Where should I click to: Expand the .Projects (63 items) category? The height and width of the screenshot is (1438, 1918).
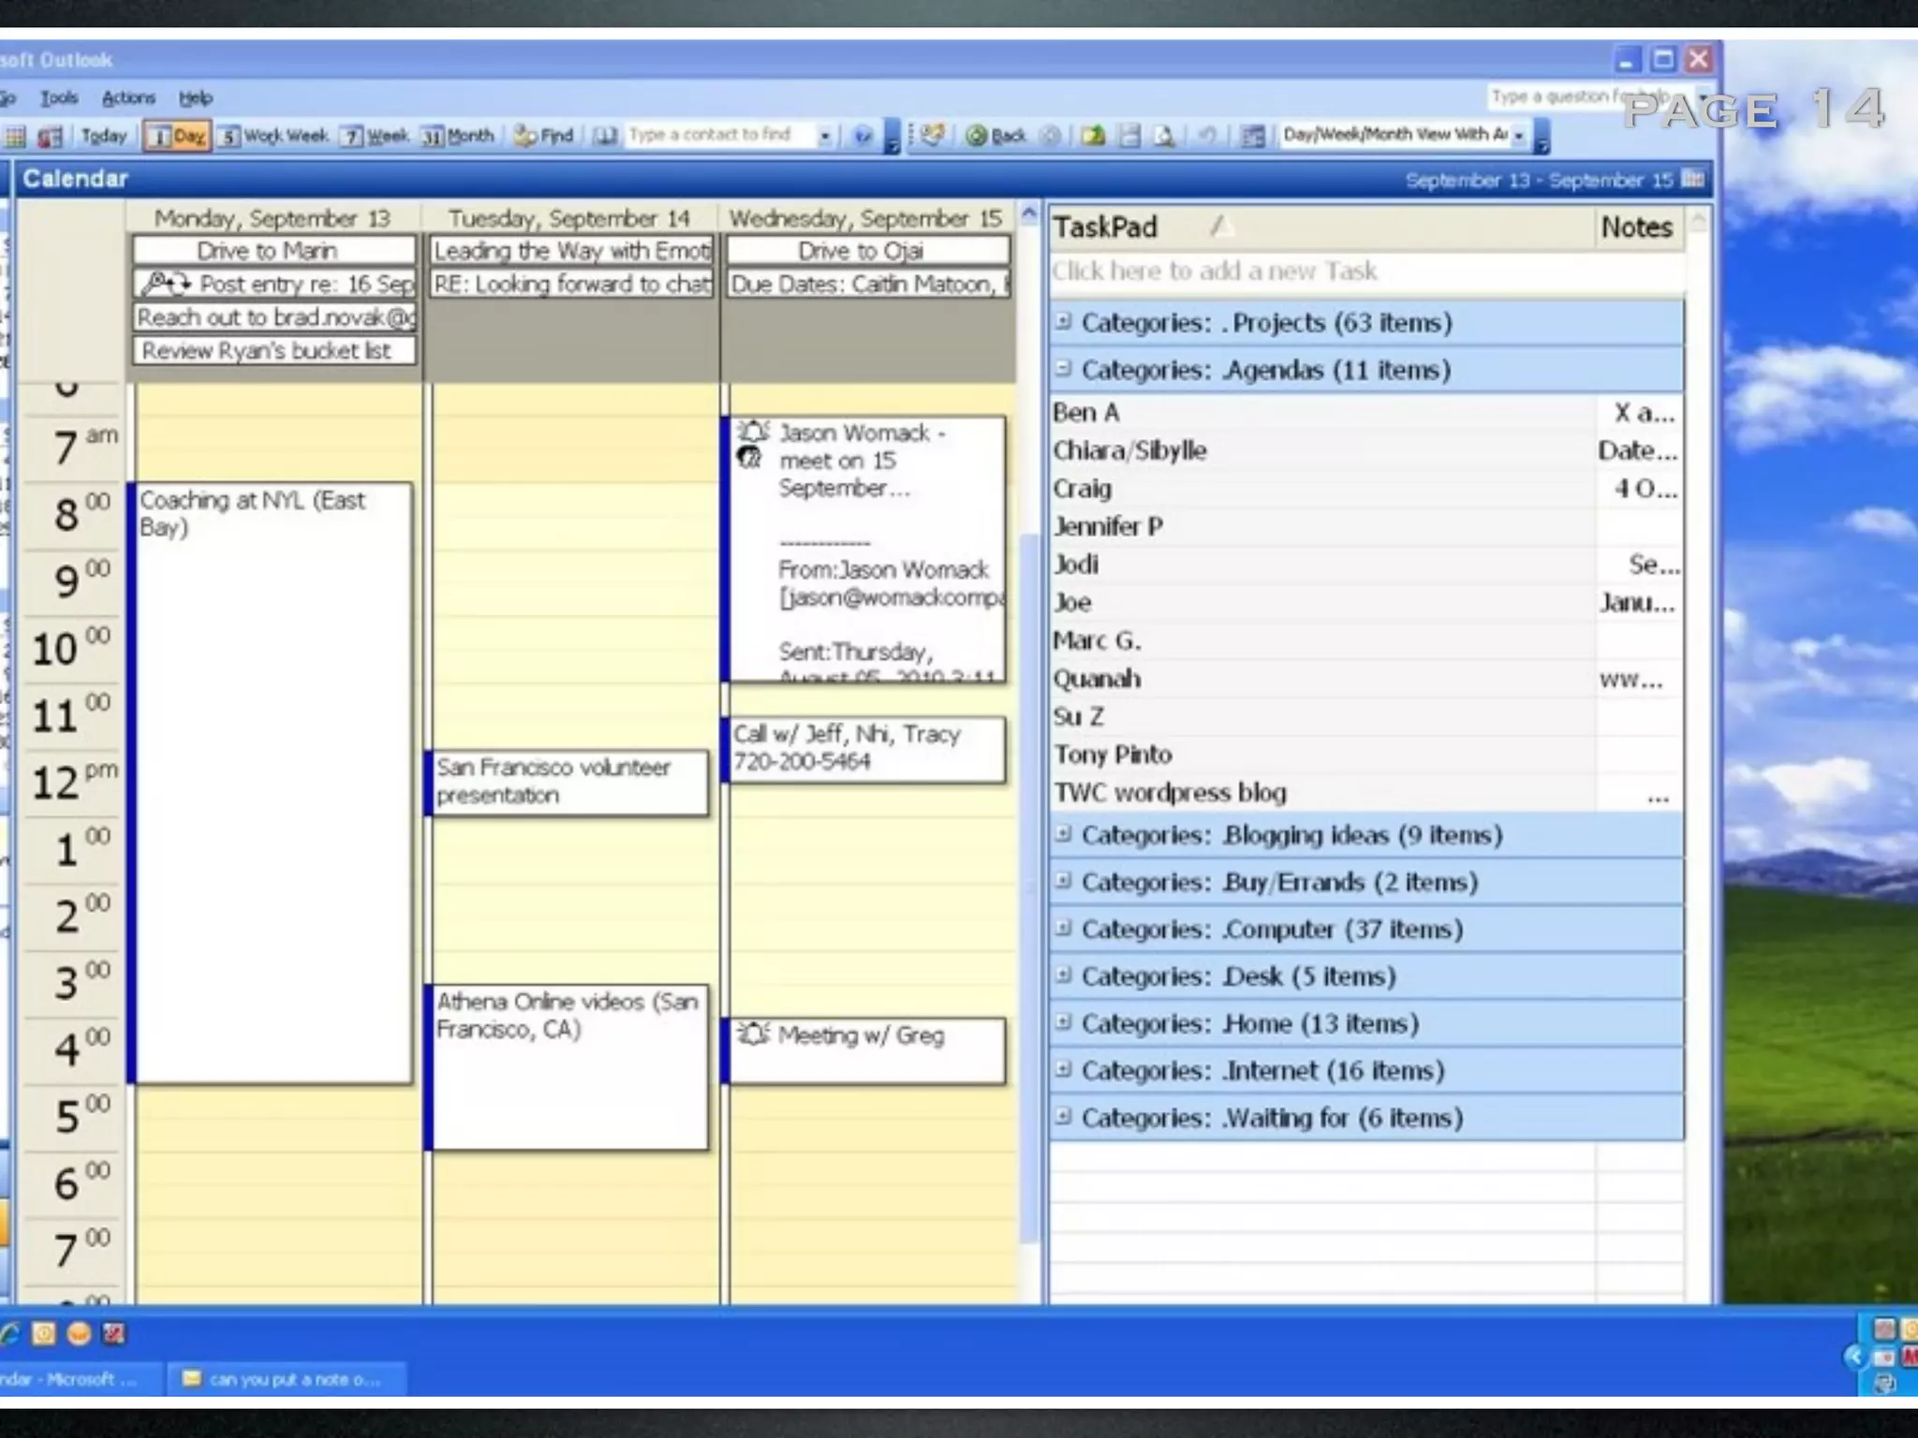coord(1062,321)
